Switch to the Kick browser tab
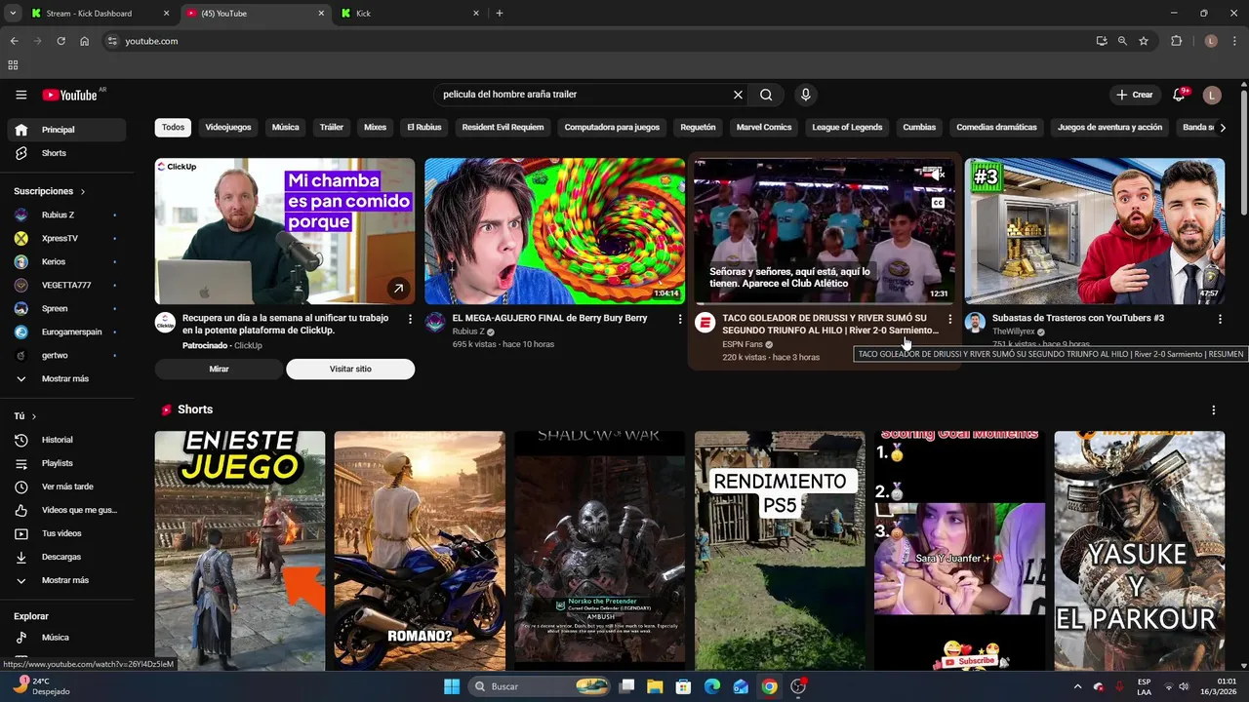 (410, 14)
